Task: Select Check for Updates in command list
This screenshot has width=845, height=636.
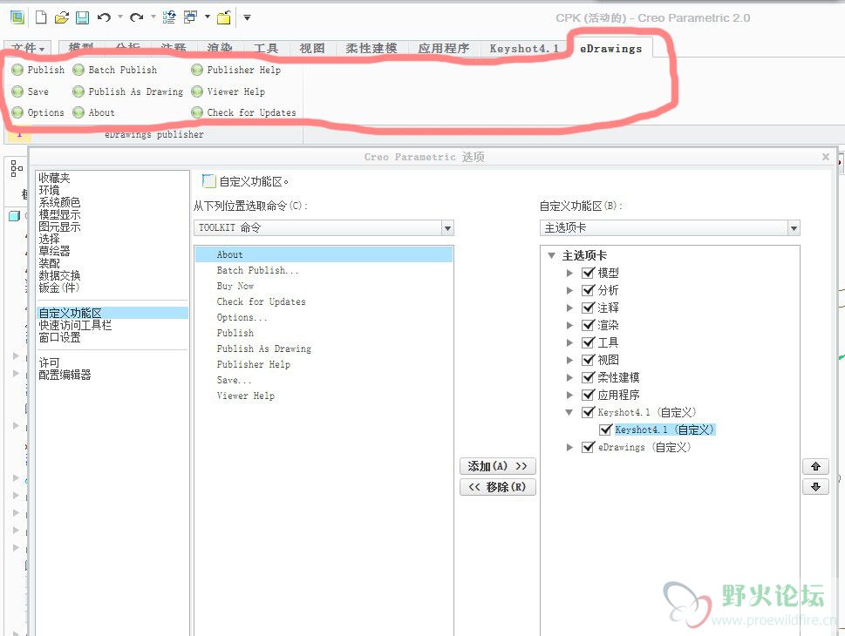Action: (x=324, y=301)
